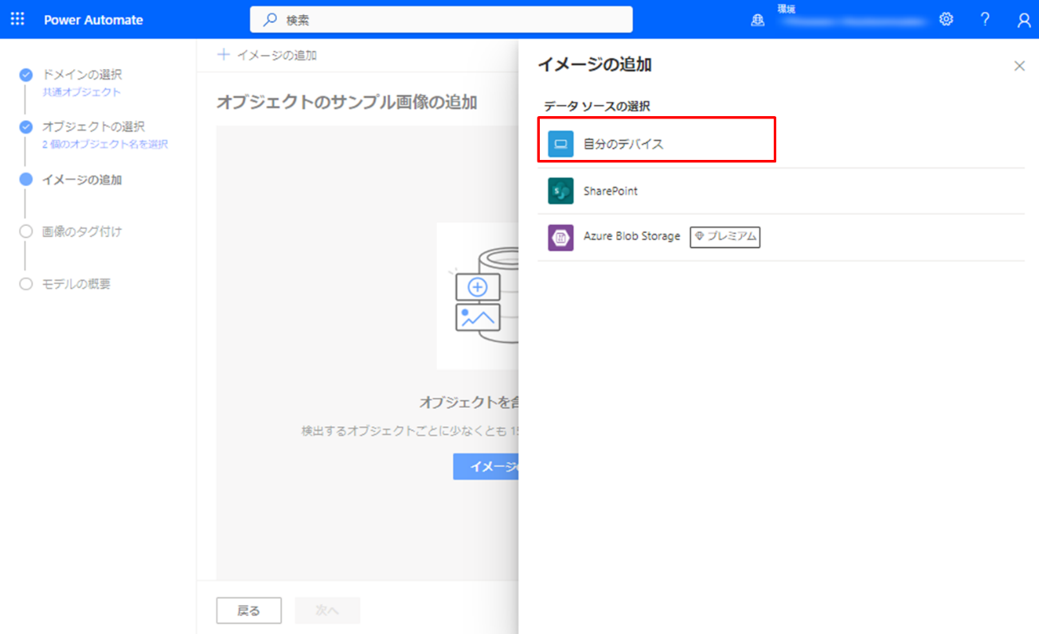Open the app launcher waffle icon

pos(18,19)
